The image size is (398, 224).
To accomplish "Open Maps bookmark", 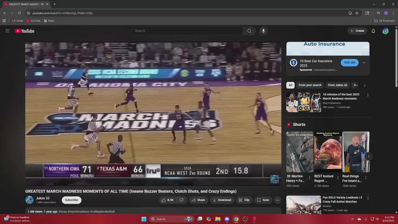I will point(49,21).
